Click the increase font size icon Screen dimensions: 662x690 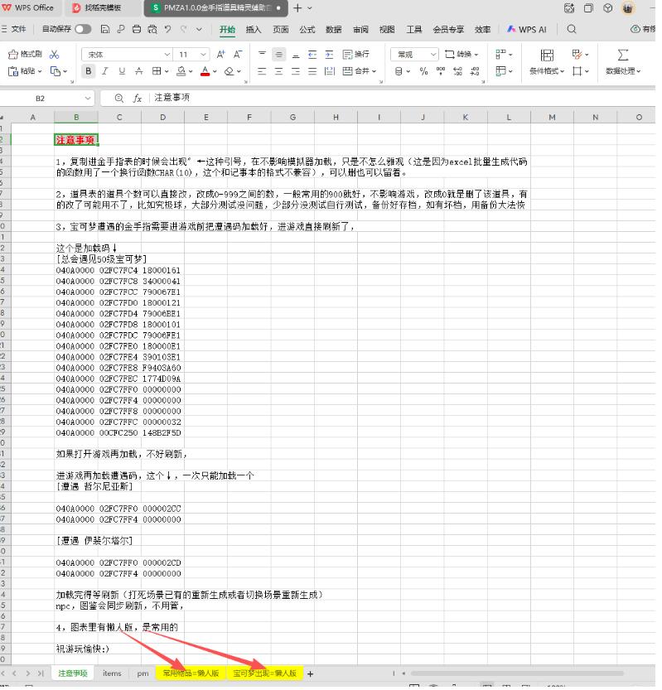click(220, 54)
